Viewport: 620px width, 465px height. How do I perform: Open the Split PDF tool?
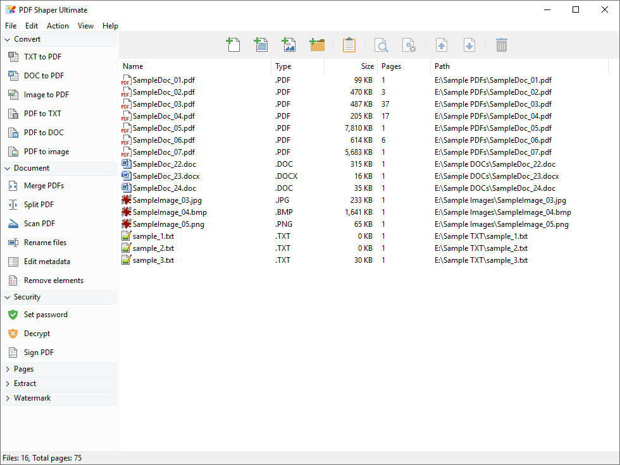[x=39, y=204]
